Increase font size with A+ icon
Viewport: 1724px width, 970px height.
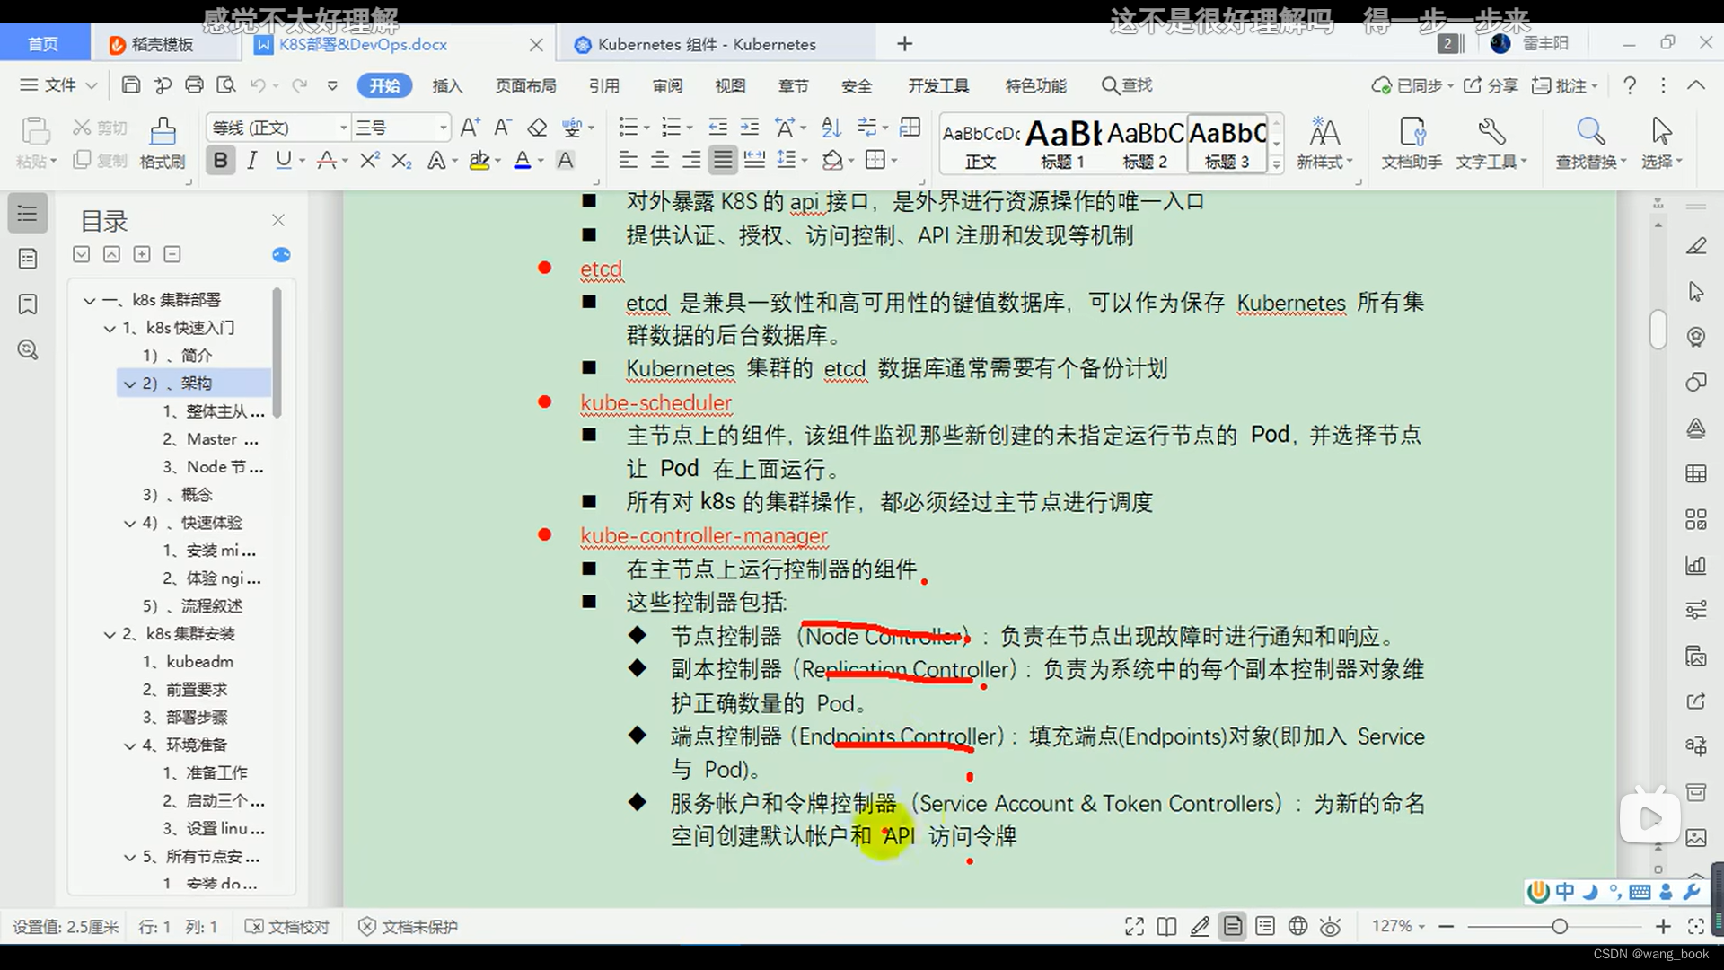point(470,128)
